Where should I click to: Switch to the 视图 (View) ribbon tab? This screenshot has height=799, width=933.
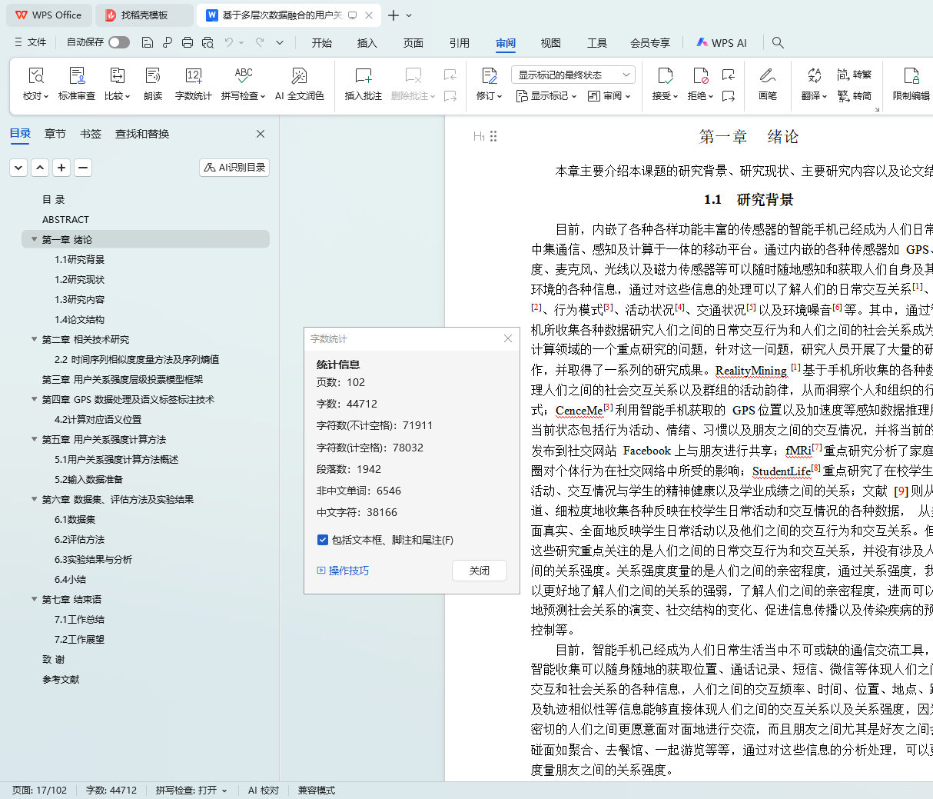550,43
